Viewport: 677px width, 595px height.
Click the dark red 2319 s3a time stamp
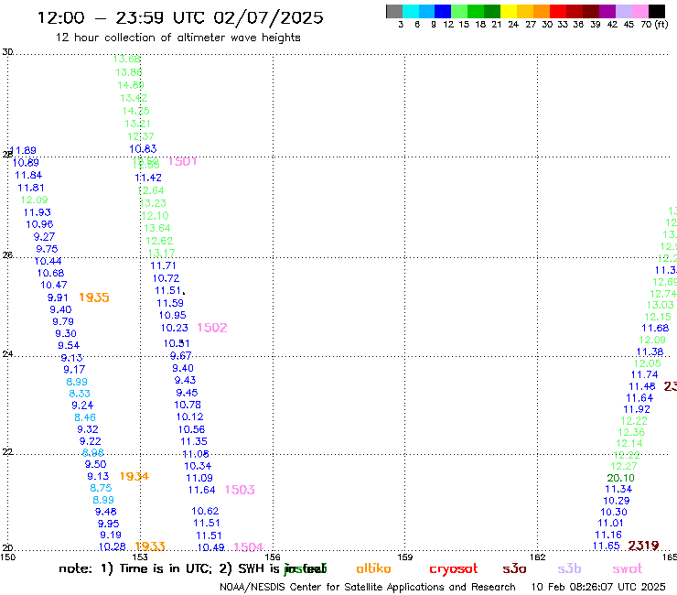tap(643, 546)
